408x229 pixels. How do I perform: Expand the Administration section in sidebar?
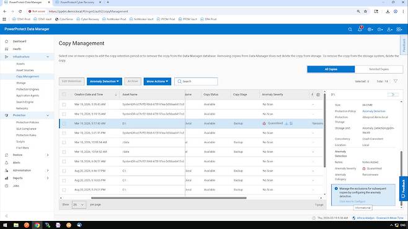[48, 170]
